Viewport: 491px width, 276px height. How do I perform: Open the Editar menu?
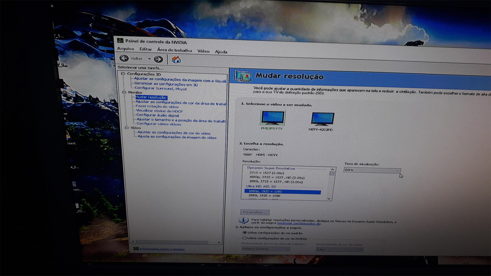(146, 49)
